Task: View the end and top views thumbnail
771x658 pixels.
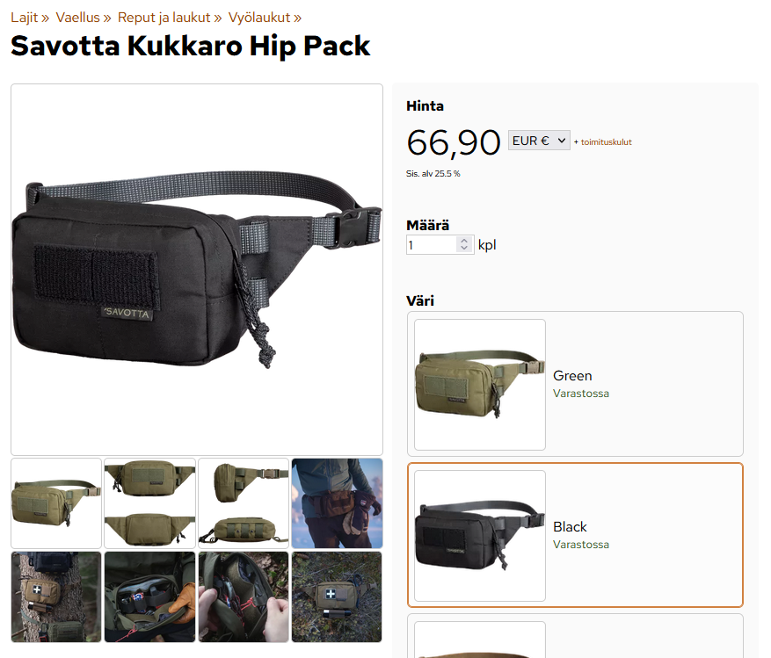Action: point(244,503)
